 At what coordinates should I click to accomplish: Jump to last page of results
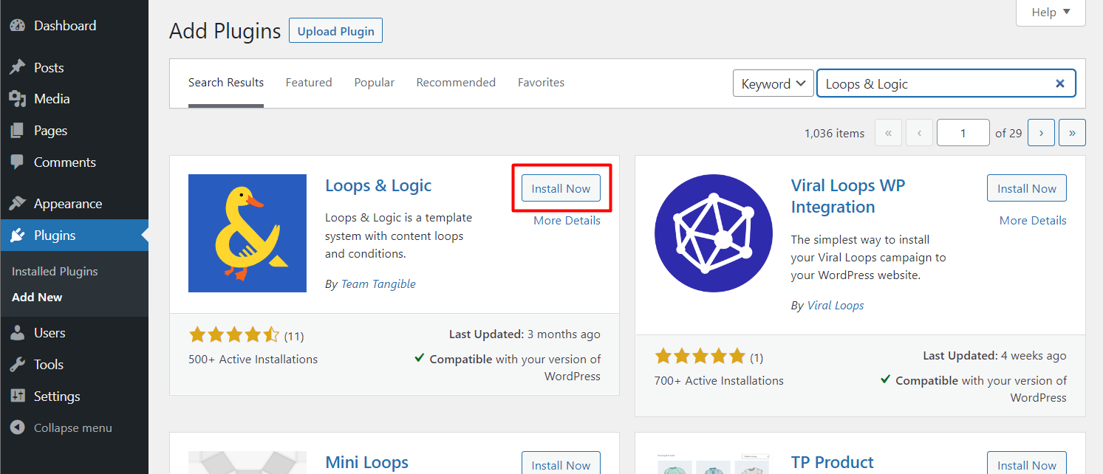[x=1071, y=133]
